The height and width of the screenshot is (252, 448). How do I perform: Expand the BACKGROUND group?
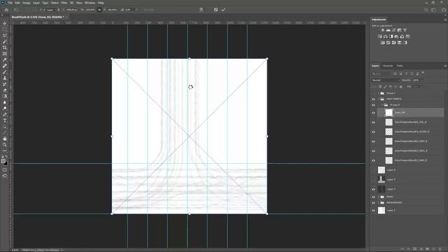379,203
